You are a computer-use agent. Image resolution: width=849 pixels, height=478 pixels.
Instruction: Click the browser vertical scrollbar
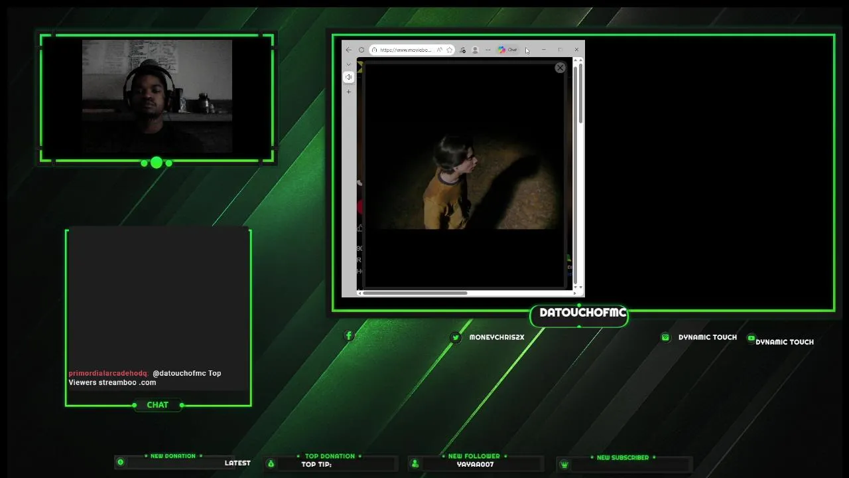pyautogui.click(x=580, y=94)
